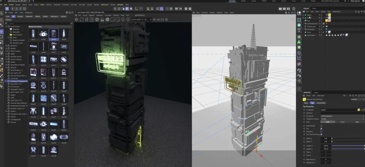The image size is (365, 167).
Task: Open the Custom mode dropdown in Attributes
Action: (358, 100)
